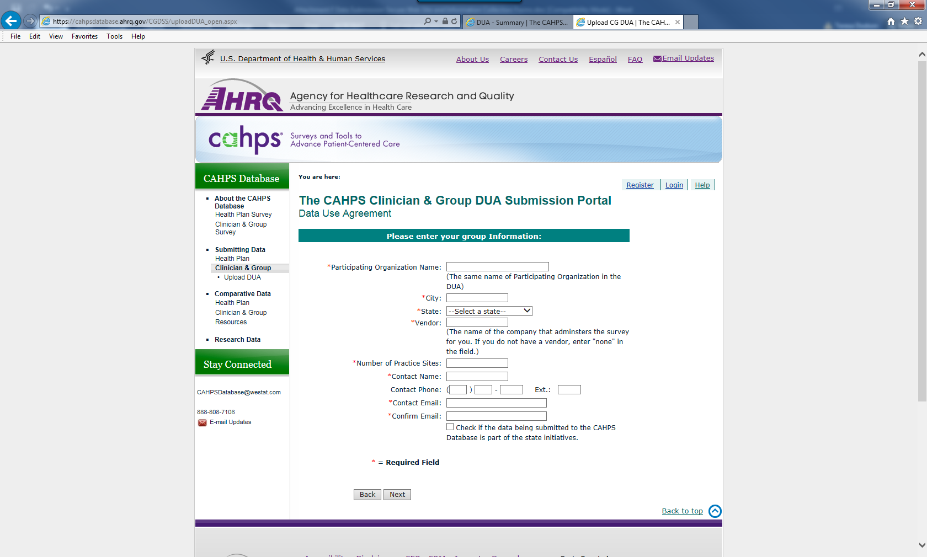The image size is (927, 557).
Task: Open the Select a state dropdown
Action: pyautogui.click(x=489, y=311)
